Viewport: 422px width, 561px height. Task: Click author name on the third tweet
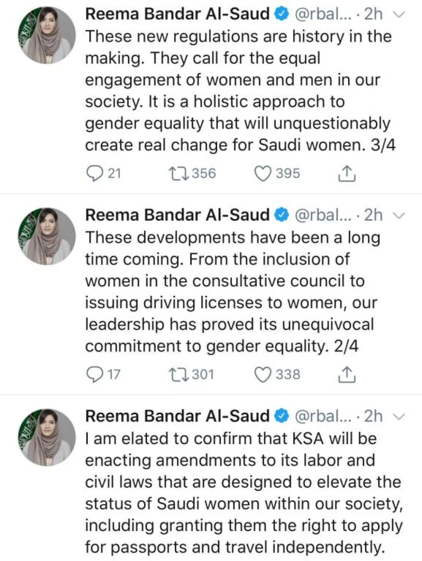pos(177,416)
